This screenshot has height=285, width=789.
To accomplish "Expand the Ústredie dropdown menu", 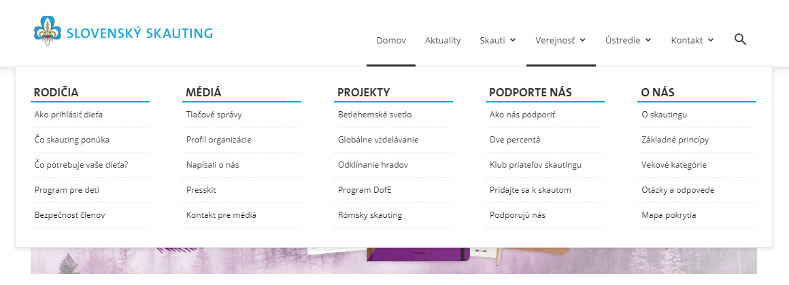I will click(628, 40).
